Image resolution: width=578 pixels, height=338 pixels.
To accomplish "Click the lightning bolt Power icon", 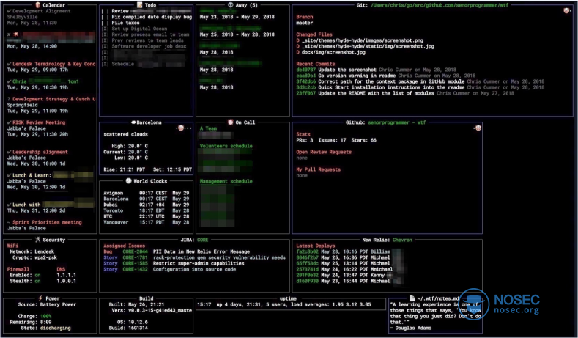I will pos(40,298).
